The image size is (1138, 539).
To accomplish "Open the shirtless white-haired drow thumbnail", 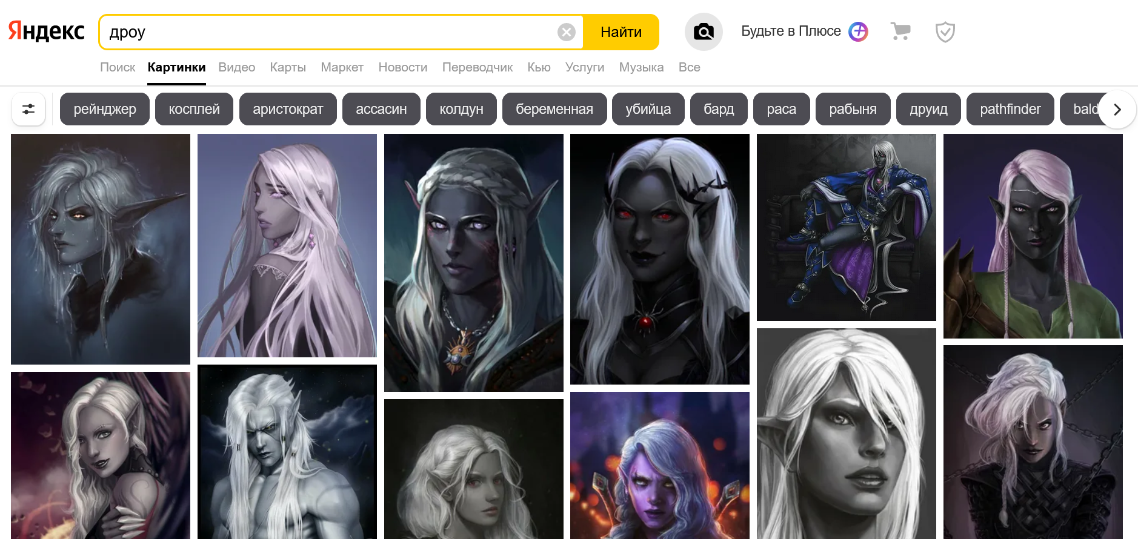I will pyautogui.click(x=287, y=452).
